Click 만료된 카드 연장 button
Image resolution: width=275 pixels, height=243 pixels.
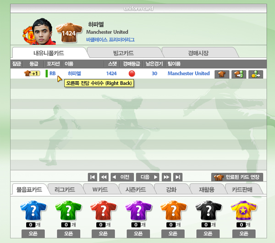[x=237, y=177]
